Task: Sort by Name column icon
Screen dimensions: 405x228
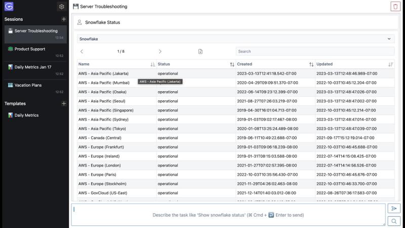Action: tap(153, 64)
